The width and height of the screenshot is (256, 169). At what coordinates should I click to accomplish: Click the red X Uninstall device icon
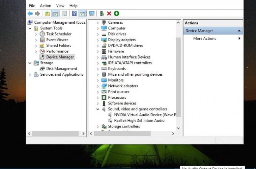(x=109, y=14)
